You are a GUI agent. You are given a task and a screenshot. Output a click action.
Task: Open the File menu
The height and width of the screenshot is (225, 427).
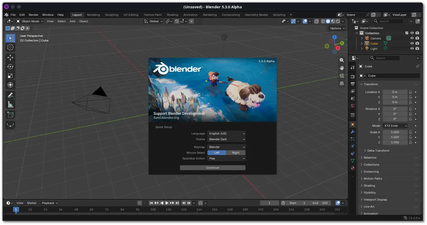(13, 15)
